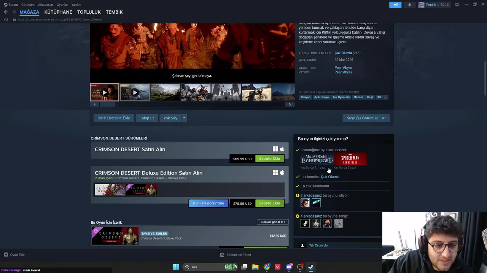Go back with the left arrow
The width and height of the screenshot is (487, 273).
6,12
